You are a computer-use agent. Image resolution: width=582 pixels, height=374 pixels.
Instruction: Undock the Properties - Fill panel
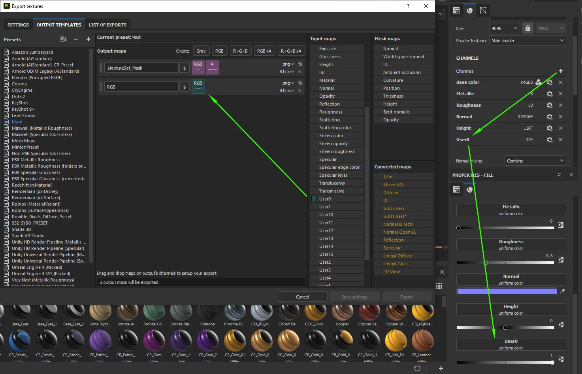coord(559,175)
